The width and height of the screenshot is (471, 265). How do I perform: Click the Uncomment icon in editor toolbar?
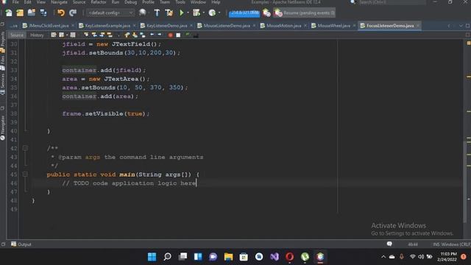(196, 35)
